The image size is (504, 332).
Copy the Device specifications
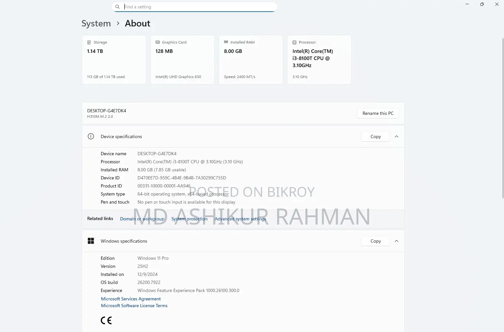375,136
